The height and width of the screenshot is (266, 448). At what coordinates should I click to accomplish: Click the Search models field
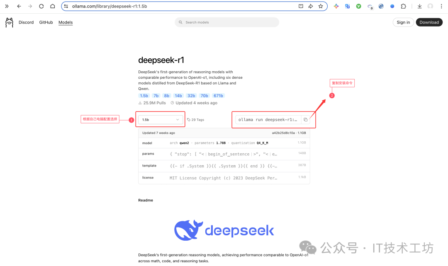(227, 22)
